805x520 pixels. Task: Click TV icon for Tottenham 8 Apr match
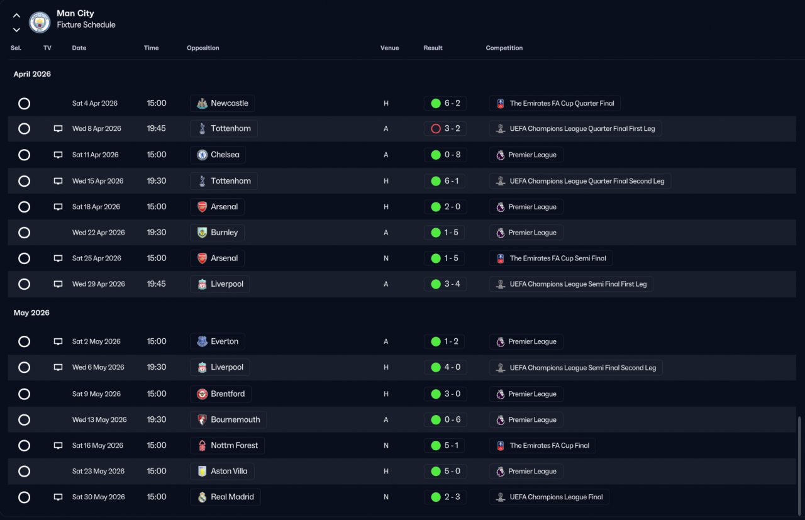coord(58,129)
